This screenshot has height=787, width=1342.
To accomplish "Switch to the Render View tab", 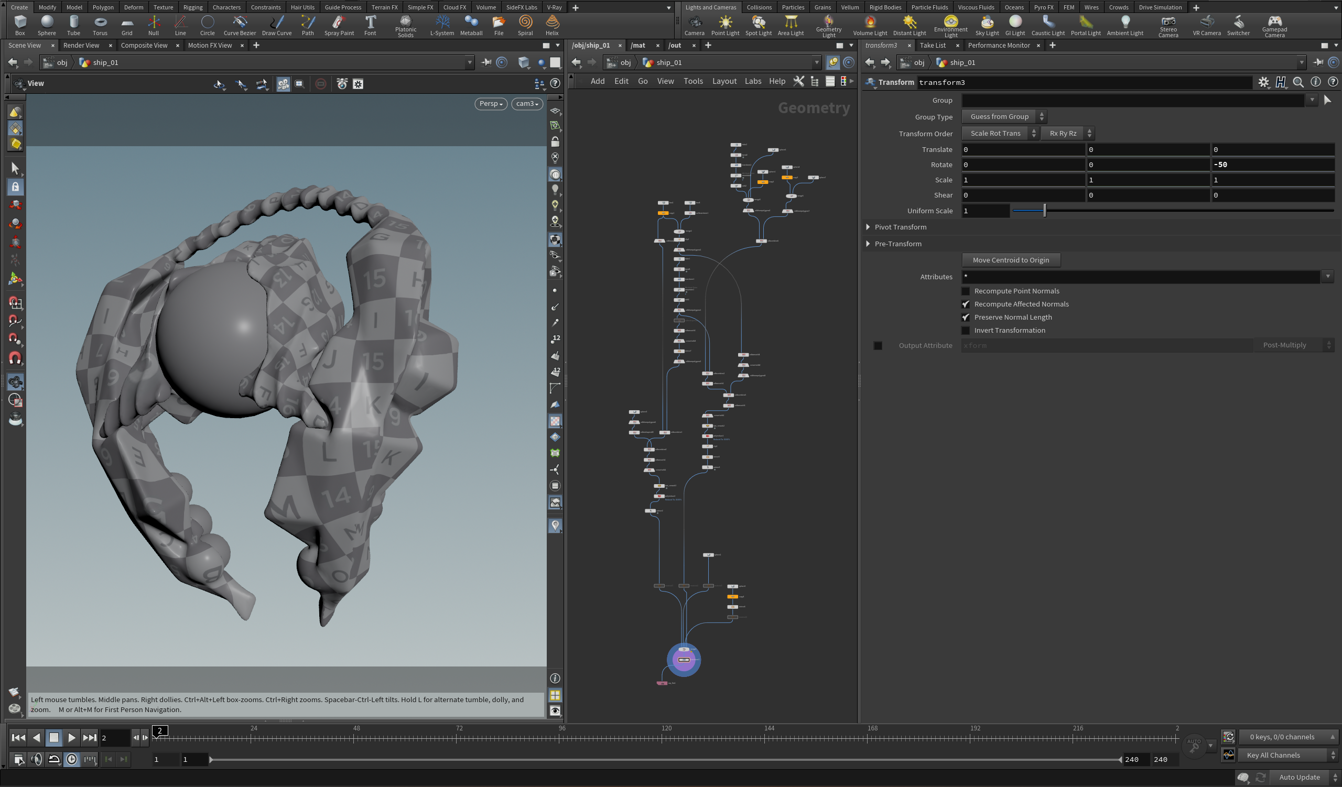I will pyautogui.click(x=81, y=45).
